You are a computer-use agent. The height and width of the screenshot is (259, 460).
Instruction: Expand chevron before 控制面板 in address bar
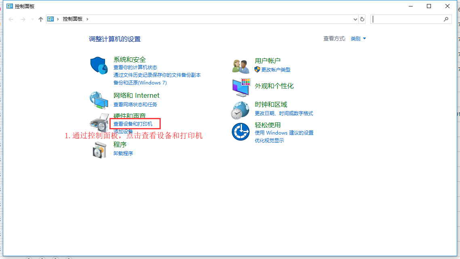(x=58, y=19)
